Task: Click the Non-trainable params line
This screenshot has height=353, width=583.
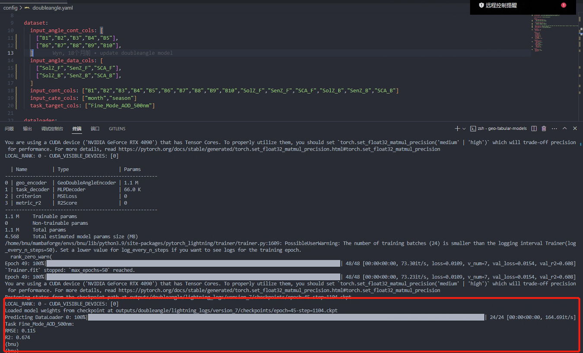Action: [47, 223]
